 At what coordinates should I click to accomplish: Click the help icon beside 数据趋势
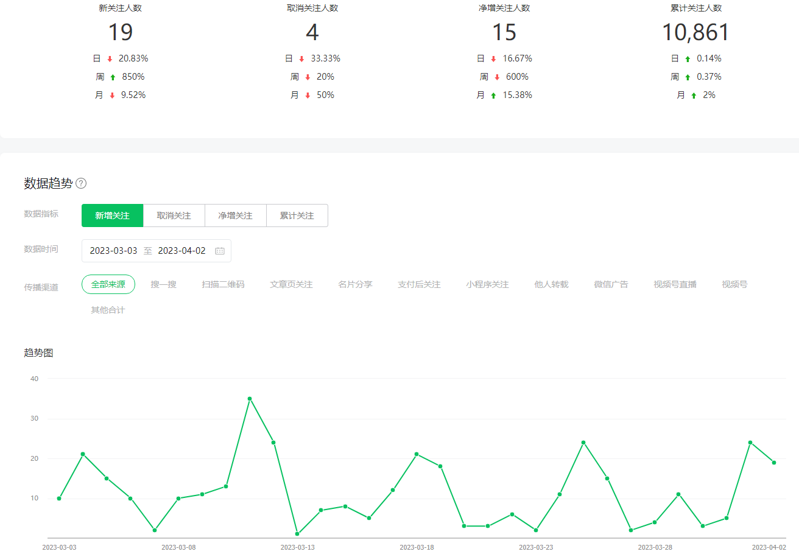tap(81, 183)
